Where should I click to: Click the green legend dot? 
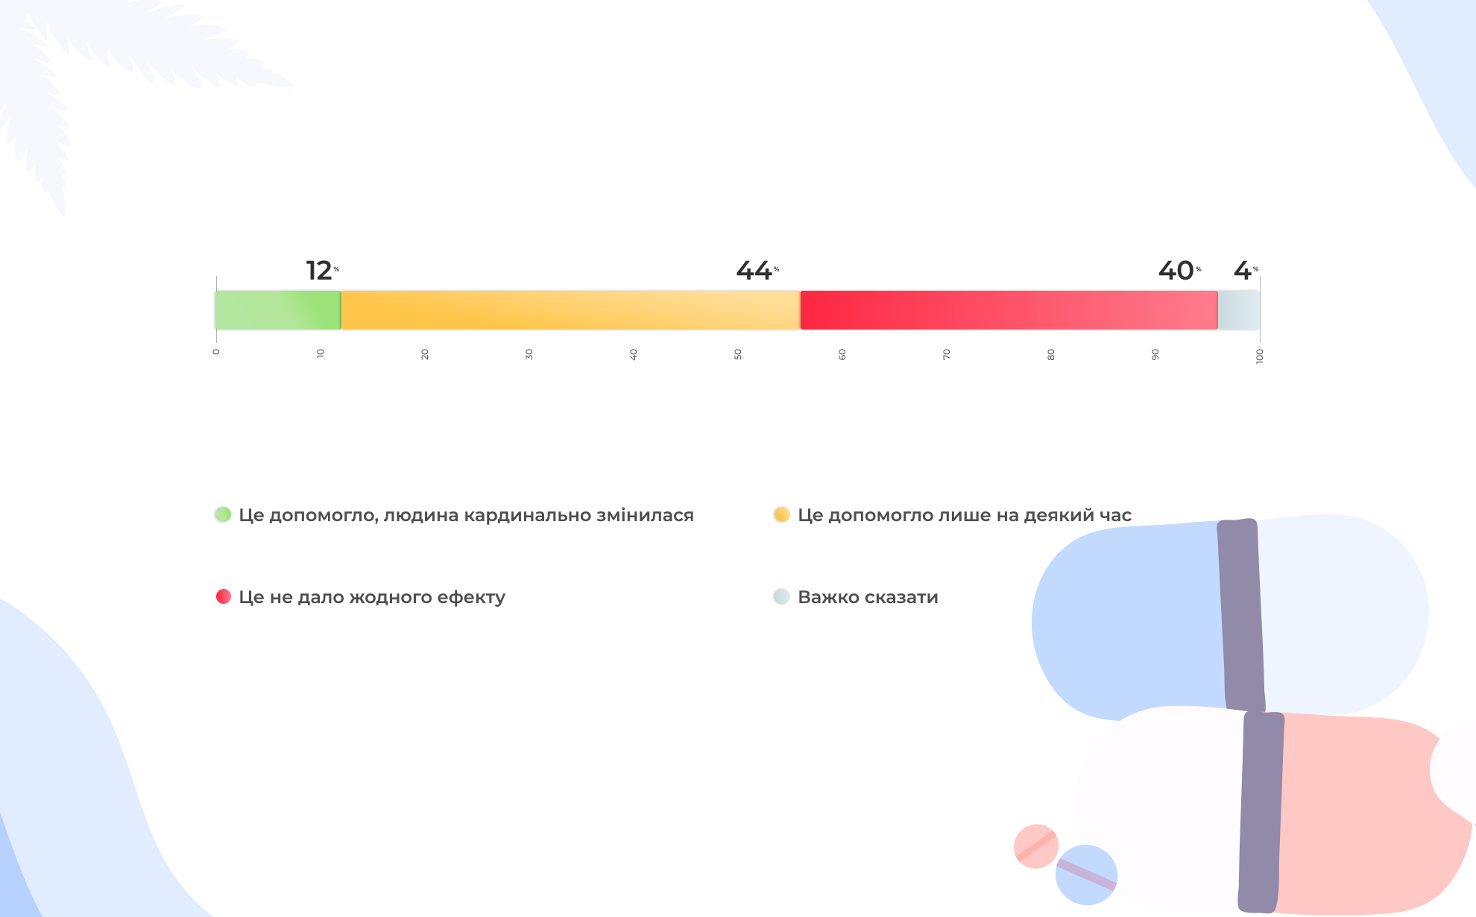point(223,514)
